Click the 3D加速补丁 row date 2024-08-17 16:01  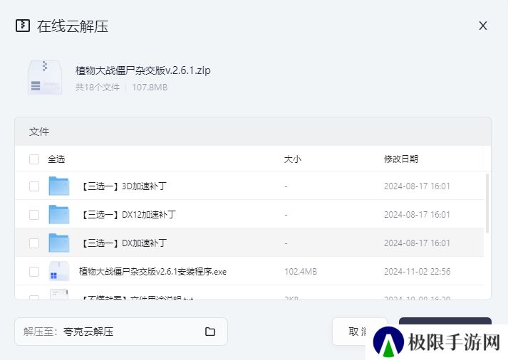418,186
